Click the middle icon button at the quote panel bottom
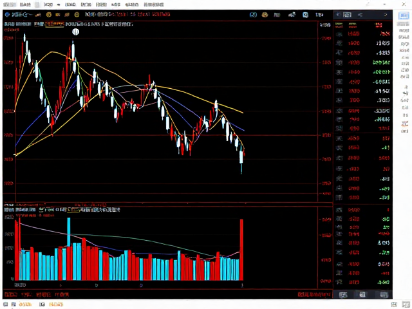The width and height of the screenshot is (412, 309). click(x=362, y=295)
